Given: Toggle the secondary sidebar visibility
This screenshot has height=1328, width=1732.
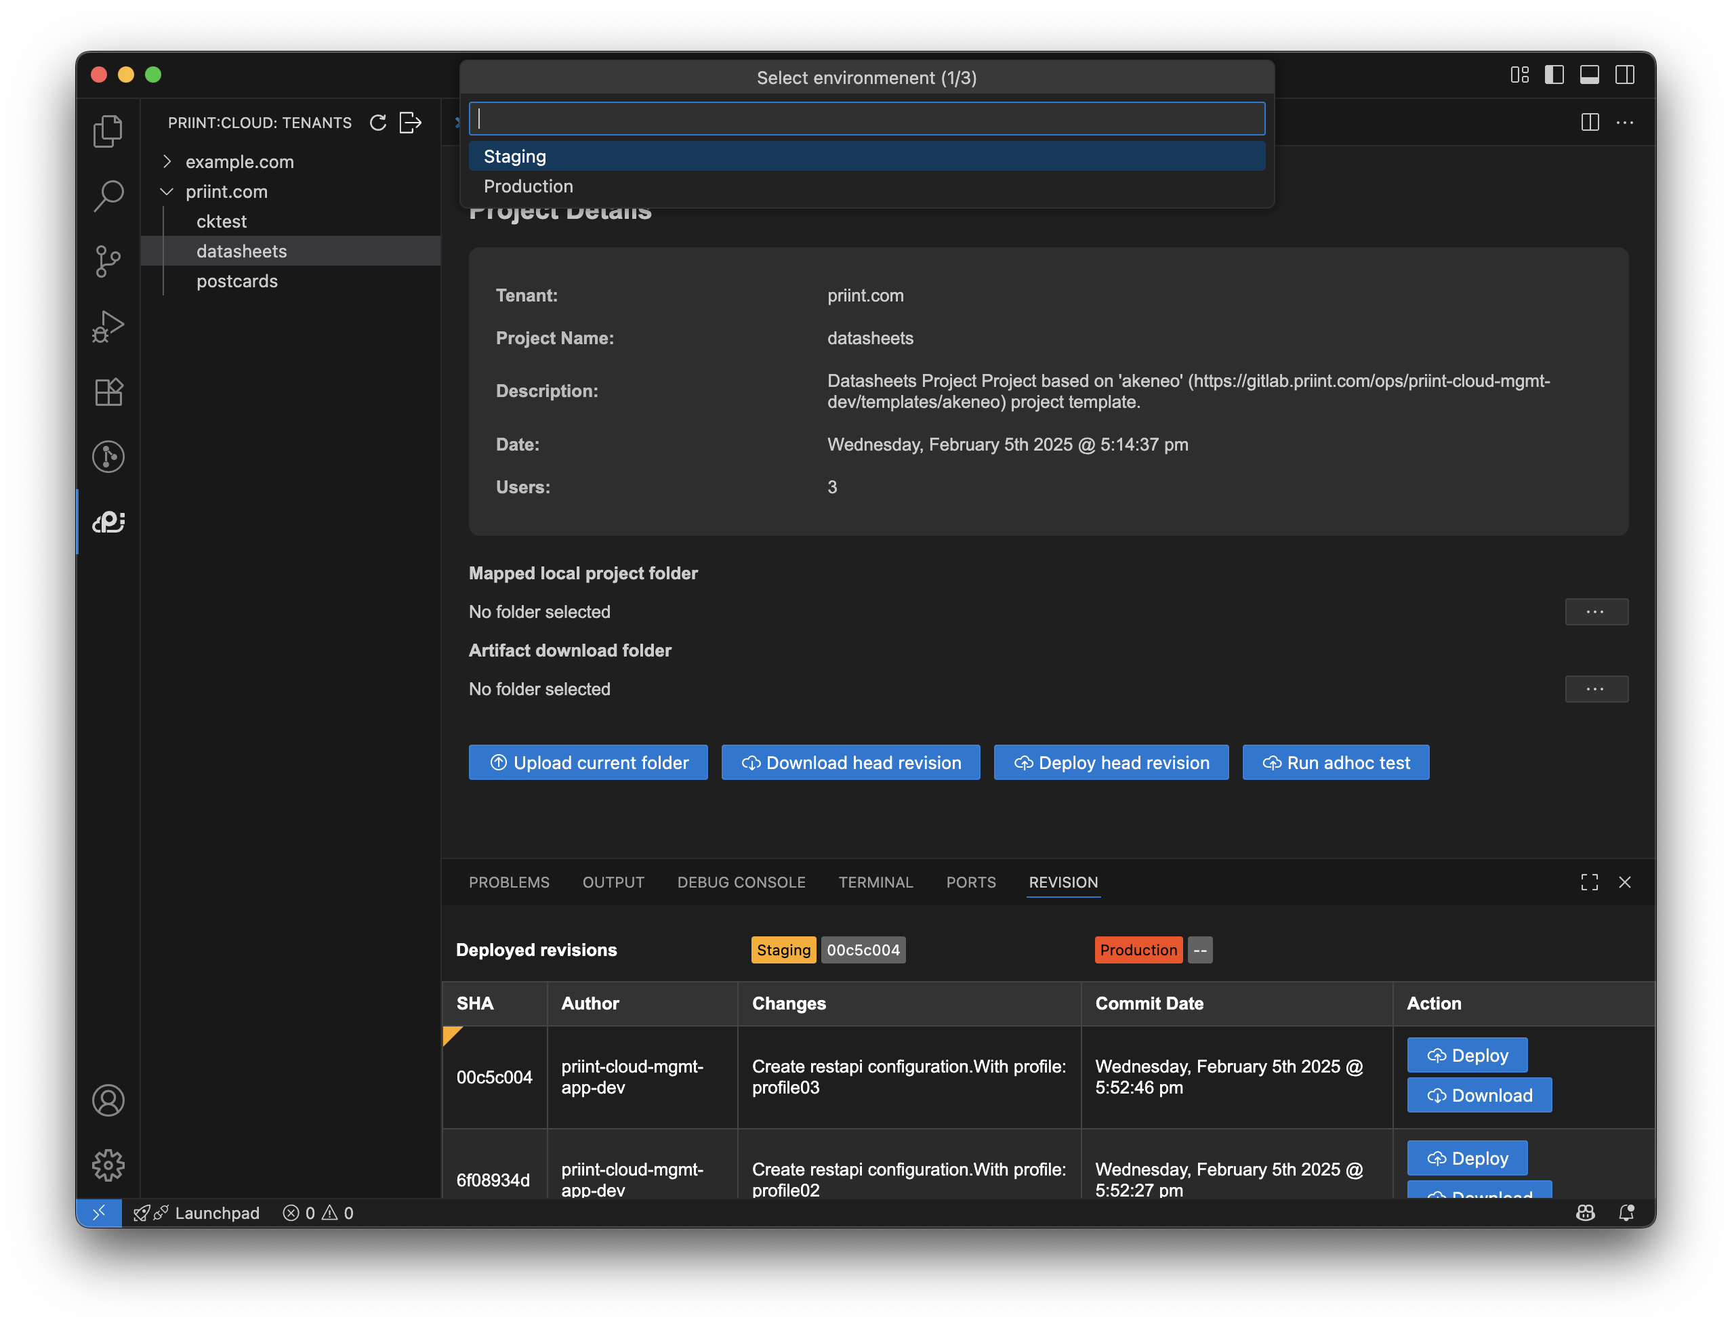Looking at the screenshot, I should (x=1624, y=75).
